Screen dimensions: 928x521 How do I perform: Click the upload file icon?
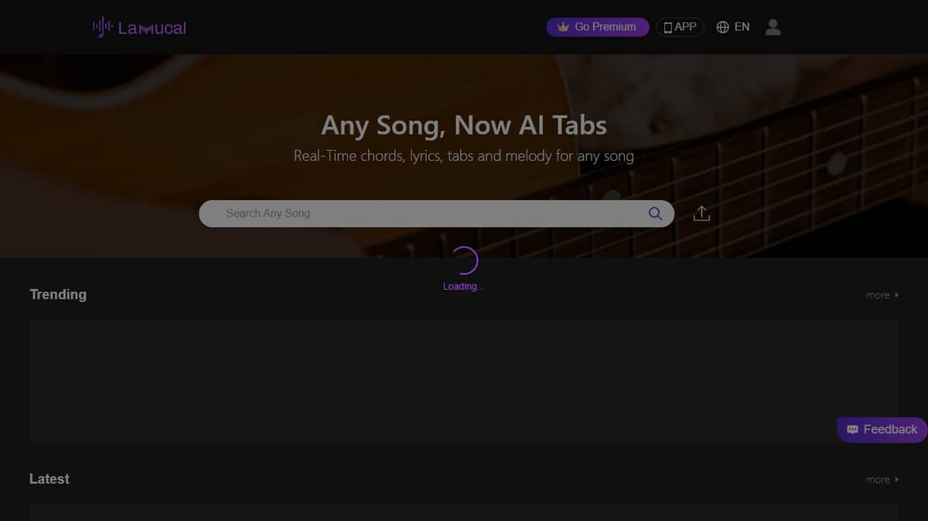(x=701, y=213)
